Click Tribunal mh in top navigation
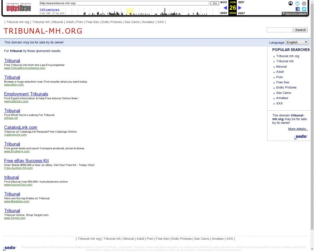 tap(41, 22)
